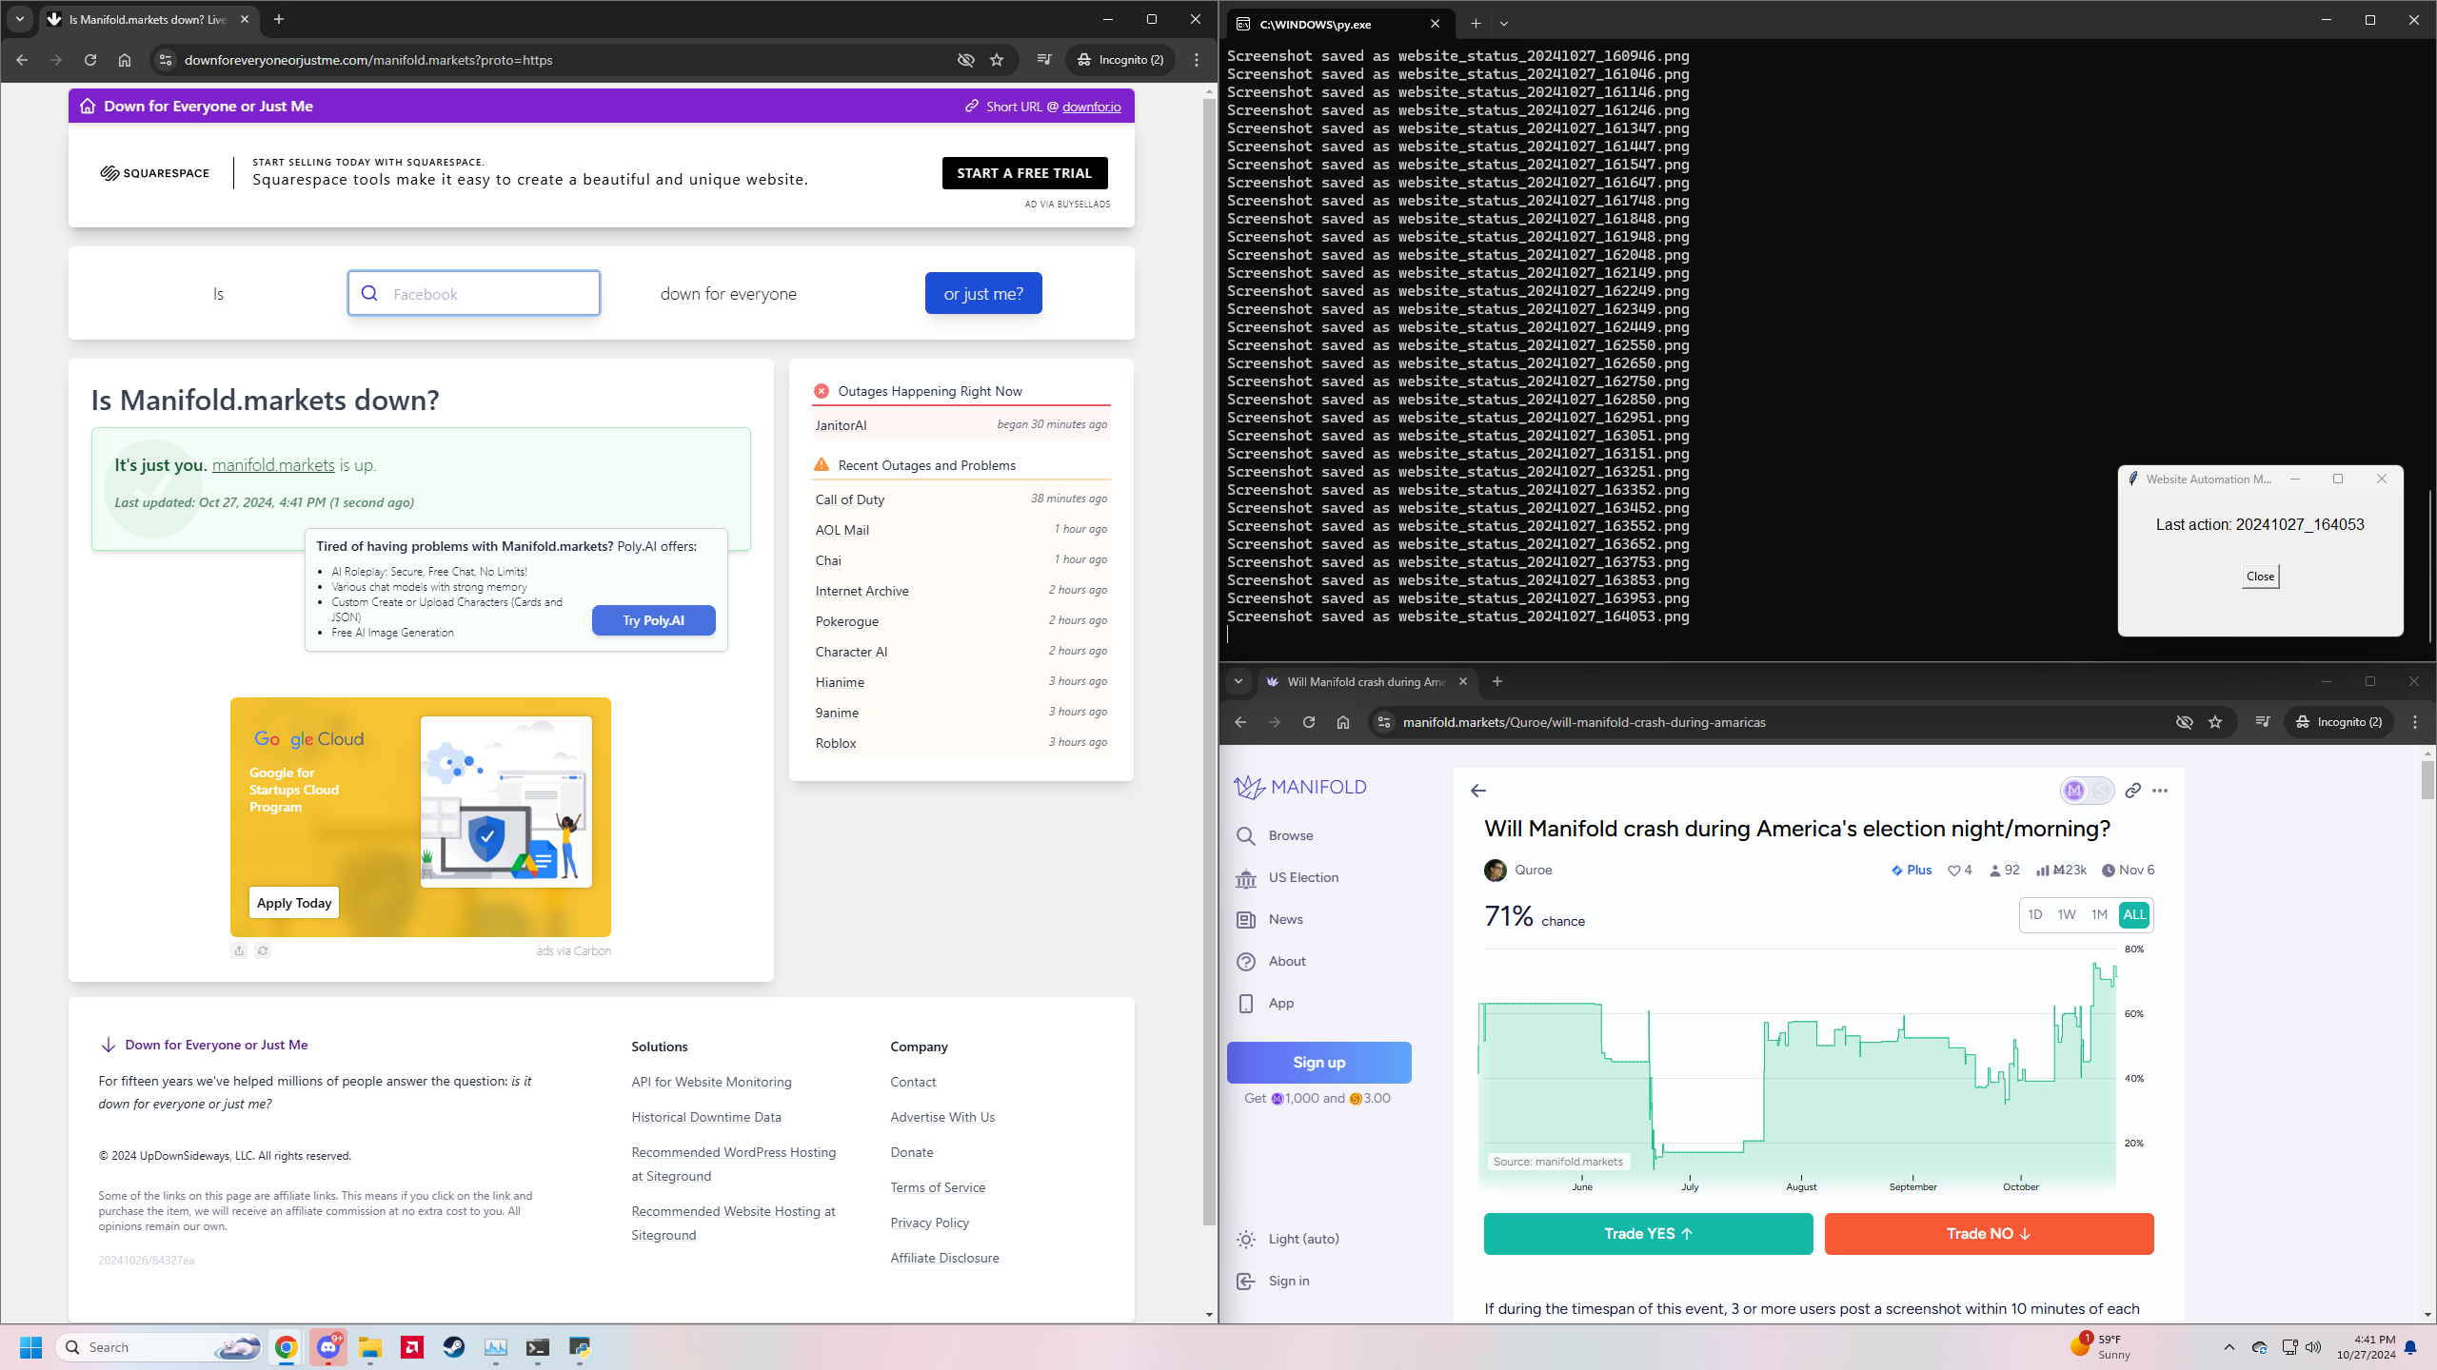Expand tab search dropdown in Manifold Chrome window

tap(1238, 681)
